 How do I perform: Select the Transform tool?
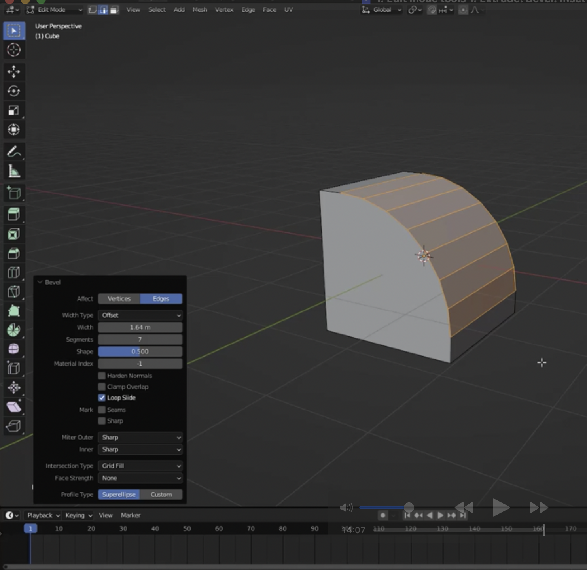pyautogui.click(x=14, y=130)
